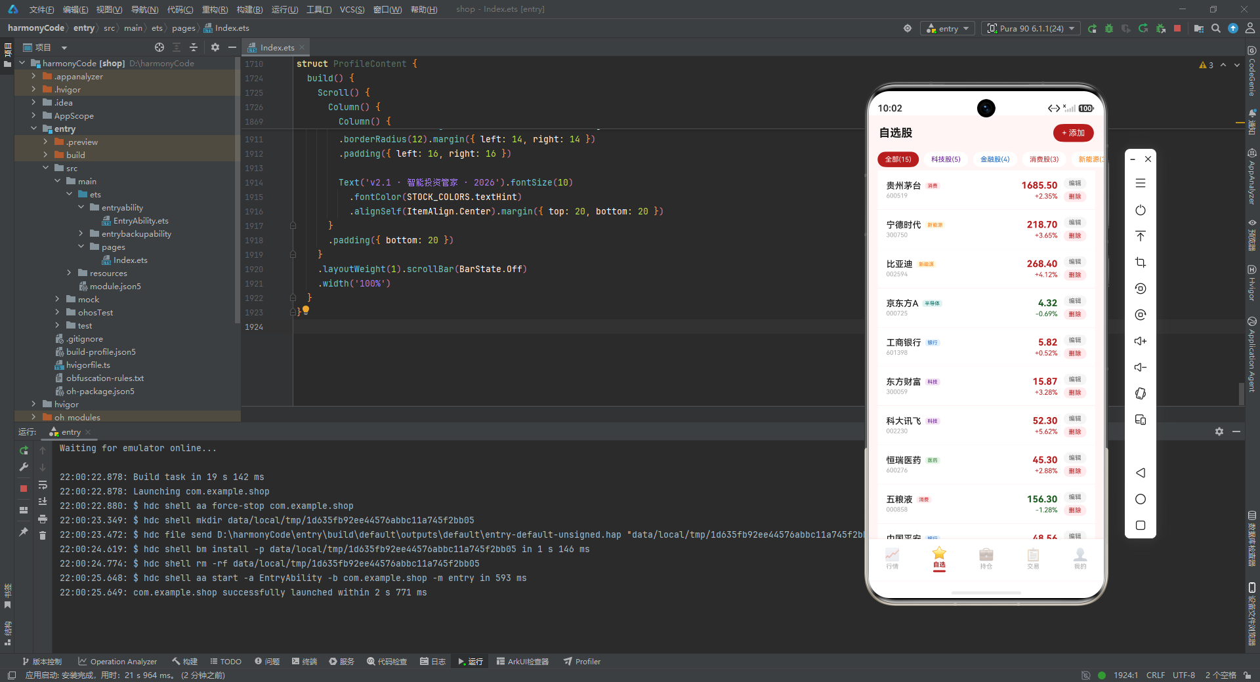
Task: Open project panel gear options
Action: tap(215, 47)
